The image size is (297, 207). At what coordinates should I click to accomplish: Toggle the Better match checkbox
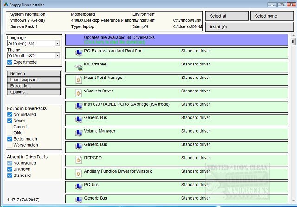point(10,139)
